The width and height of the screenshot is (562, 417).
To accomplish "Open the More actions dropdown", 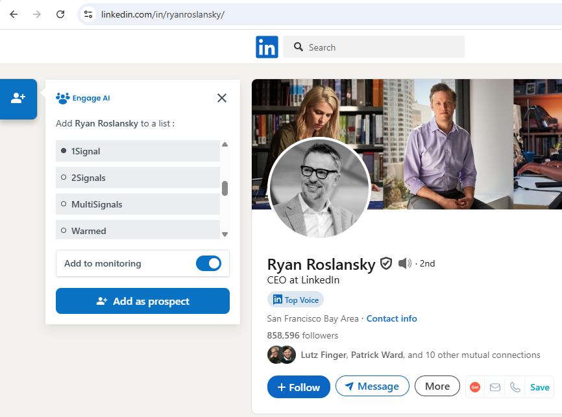I will [437, 387].
